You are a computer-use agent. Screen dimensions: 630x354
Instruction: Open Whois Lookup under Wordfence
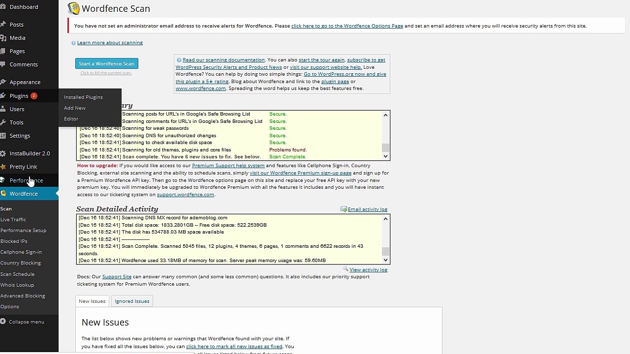[17, 285]
